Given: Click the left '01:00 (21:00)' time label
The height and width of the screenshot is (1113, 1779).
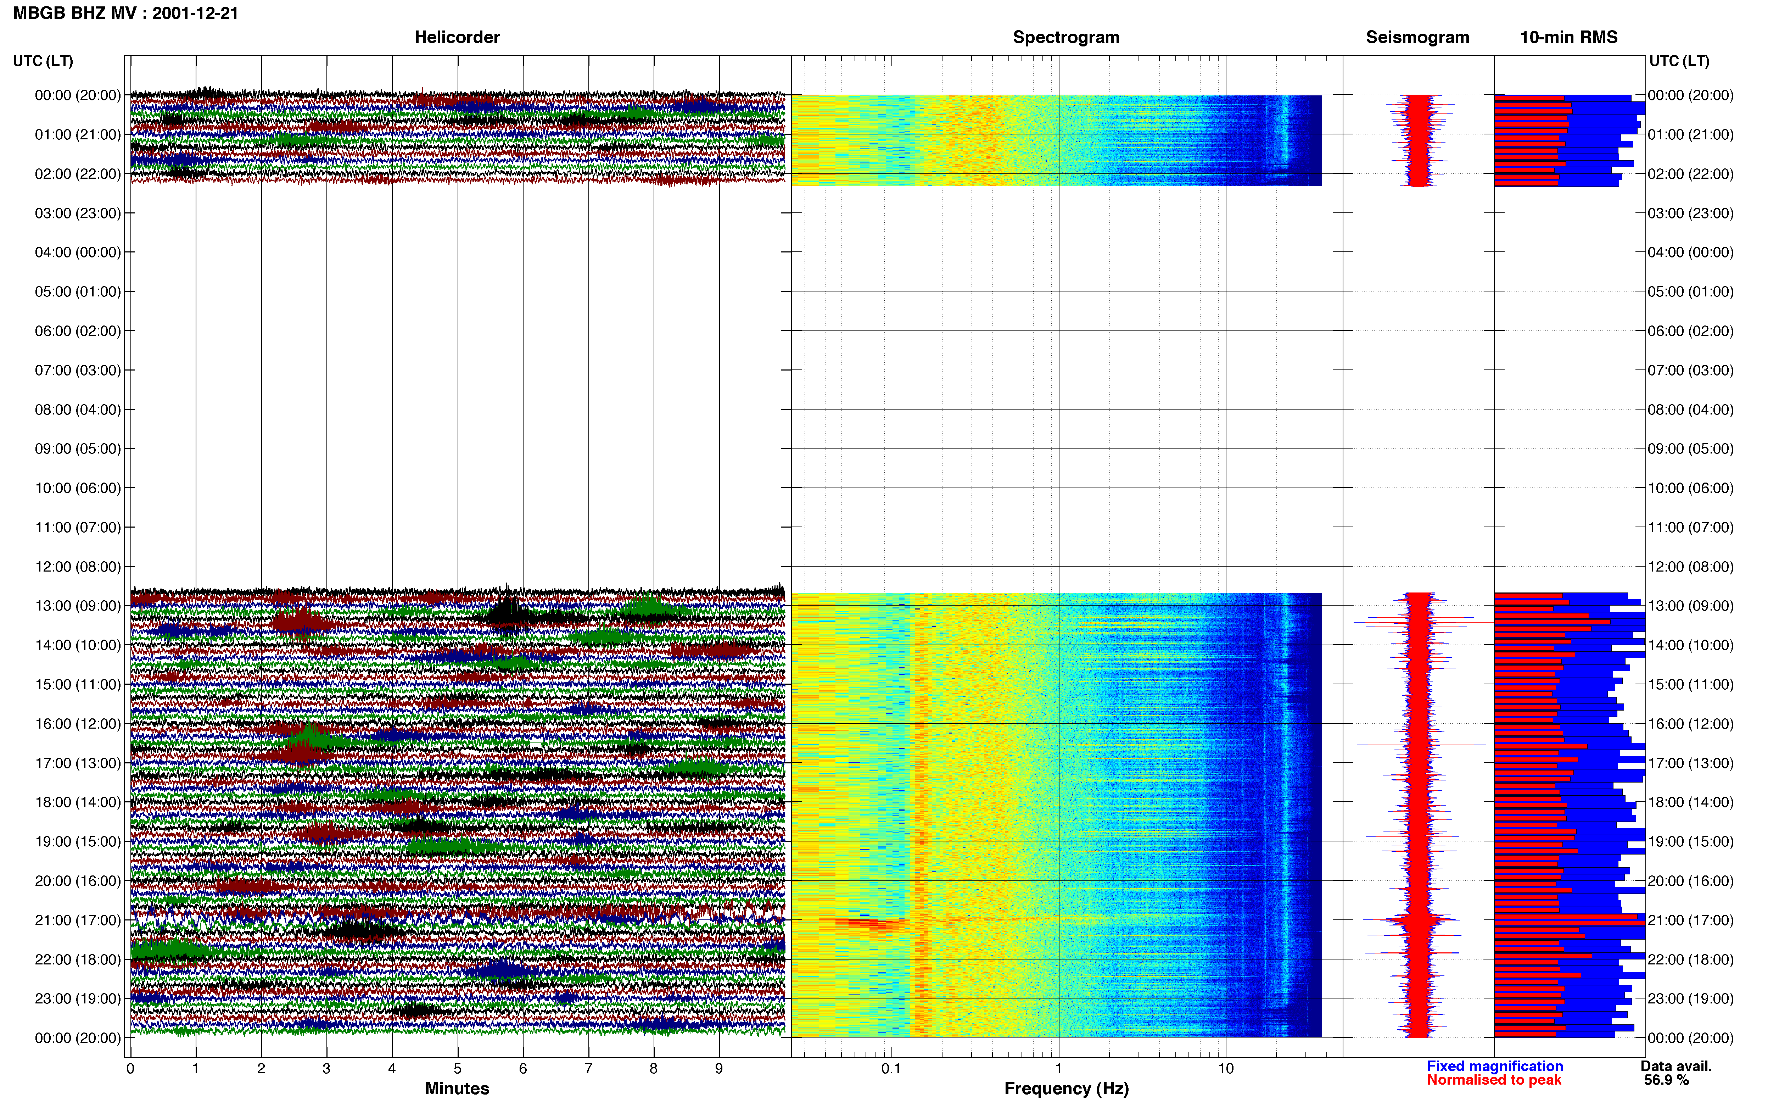Looking at the screenshot, I should tap(78, 135).
